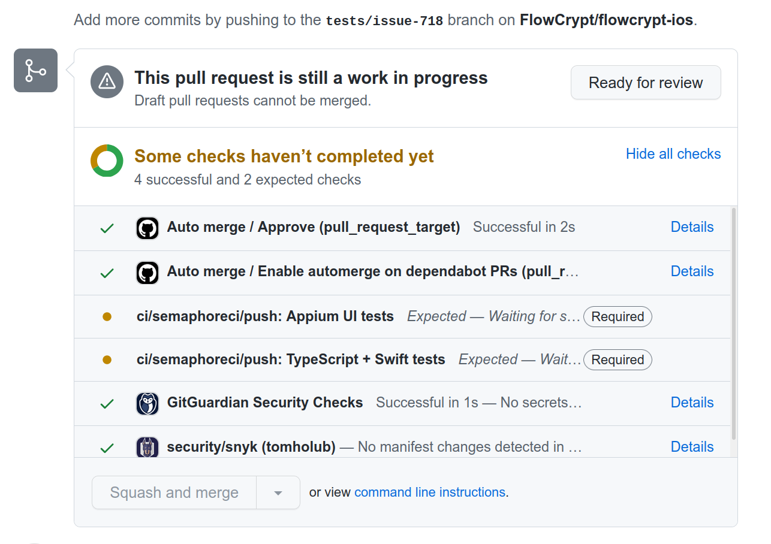Click the pending dot for Appium UI tests
The height and width of the screenshot is (544, 771).
(107, 317)
